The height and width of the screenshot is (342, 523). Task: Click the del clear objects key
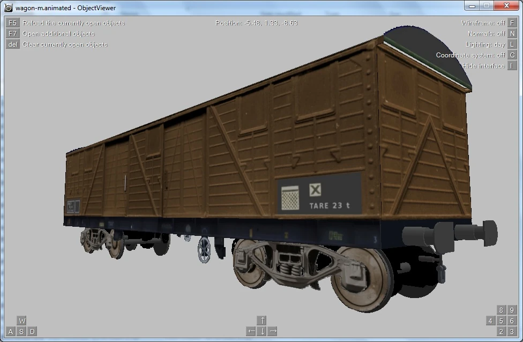point(12,44)
